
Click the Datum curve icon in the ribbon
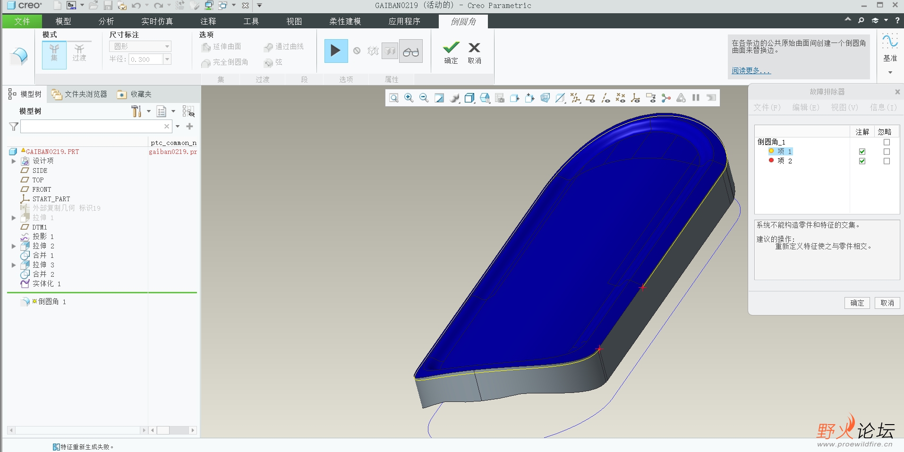pos(890,42)
